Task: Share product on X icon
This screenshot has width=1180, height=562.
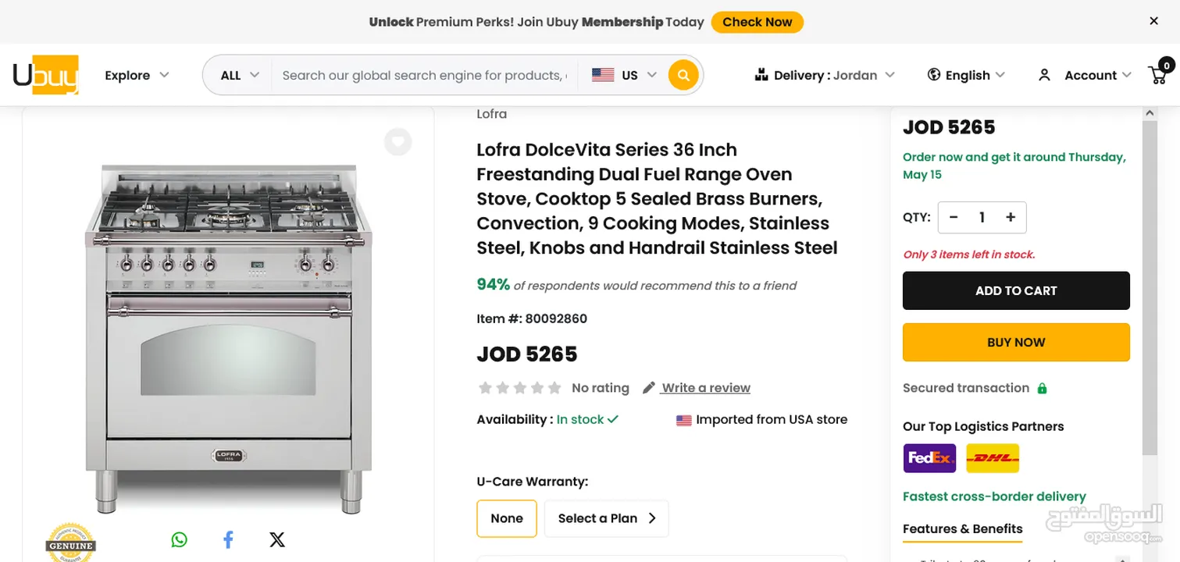Action: [277, 539]
